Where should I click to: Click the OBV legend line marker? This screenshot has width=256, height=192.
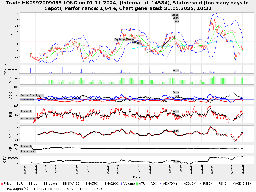tap(64, 189)
